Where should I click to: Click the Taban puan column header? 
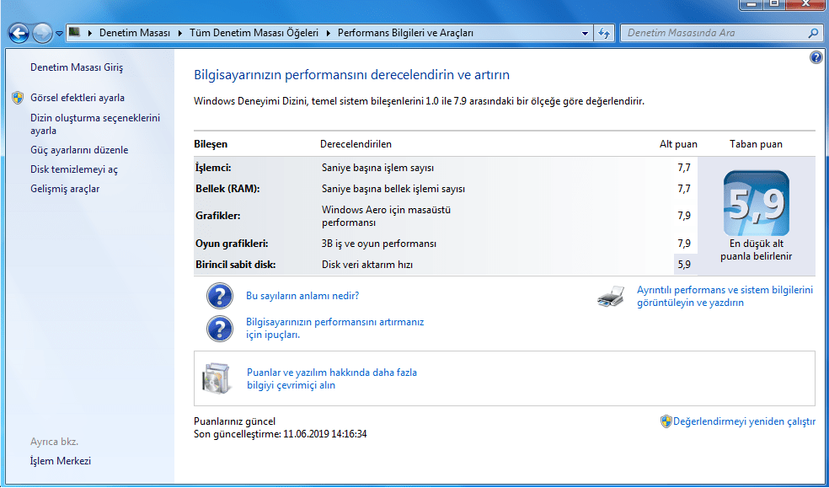[756, 144]
